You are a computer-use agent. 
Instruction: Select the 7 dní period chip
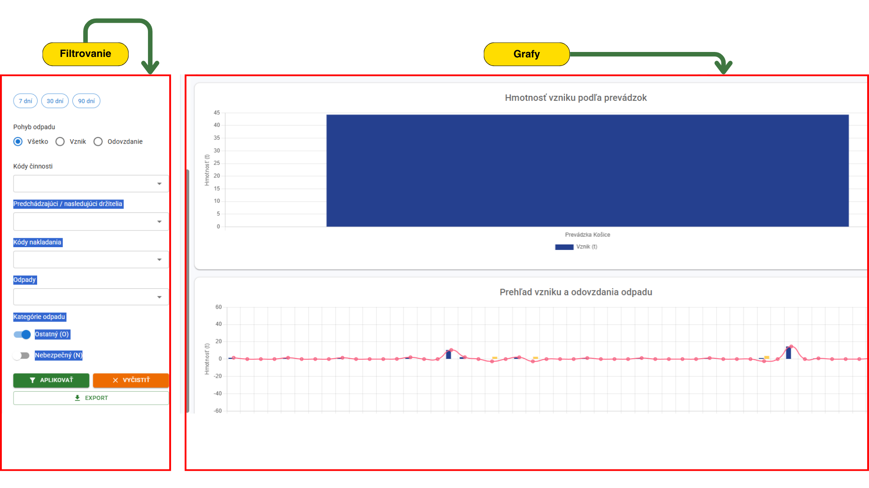click(25, 101)
